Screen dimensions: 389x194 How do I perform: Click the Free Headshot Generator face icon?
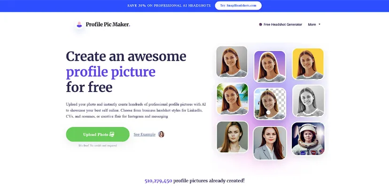(260, 24)
